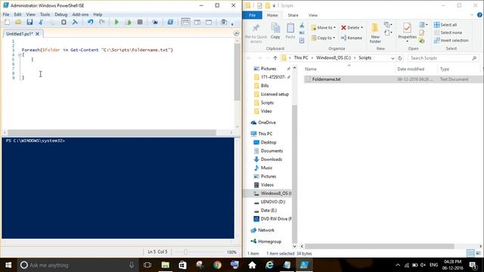This screenshot has height=272, width=484.
Task: Click Rename in Organize group
Action: coord(352,38)
